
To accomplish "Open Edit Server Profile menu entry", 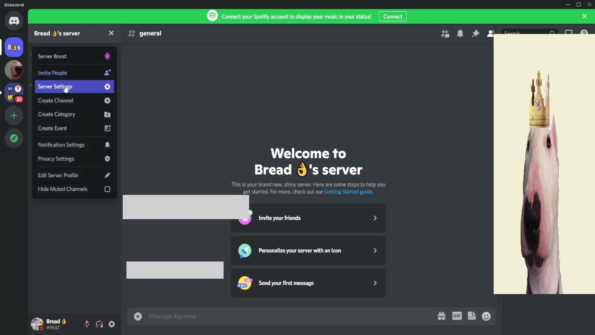I will (x=74, y=175).
